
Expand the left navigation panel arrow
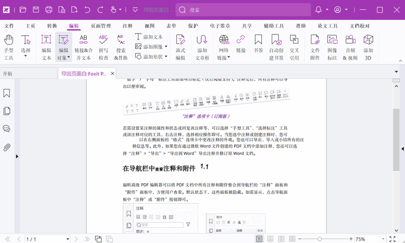pyautogui.click(x=17, y=157)
